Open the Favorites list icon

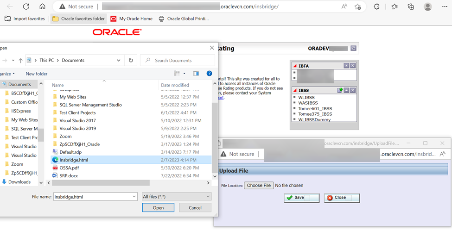tap(395, 6)
